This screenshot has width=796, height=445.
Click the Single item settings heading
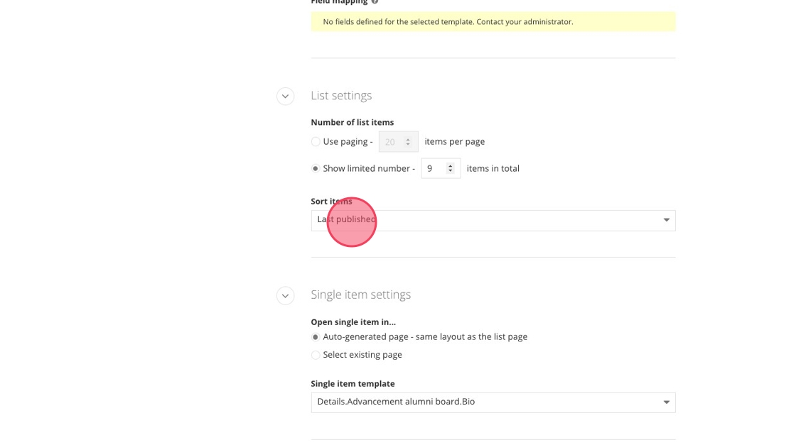360,295
